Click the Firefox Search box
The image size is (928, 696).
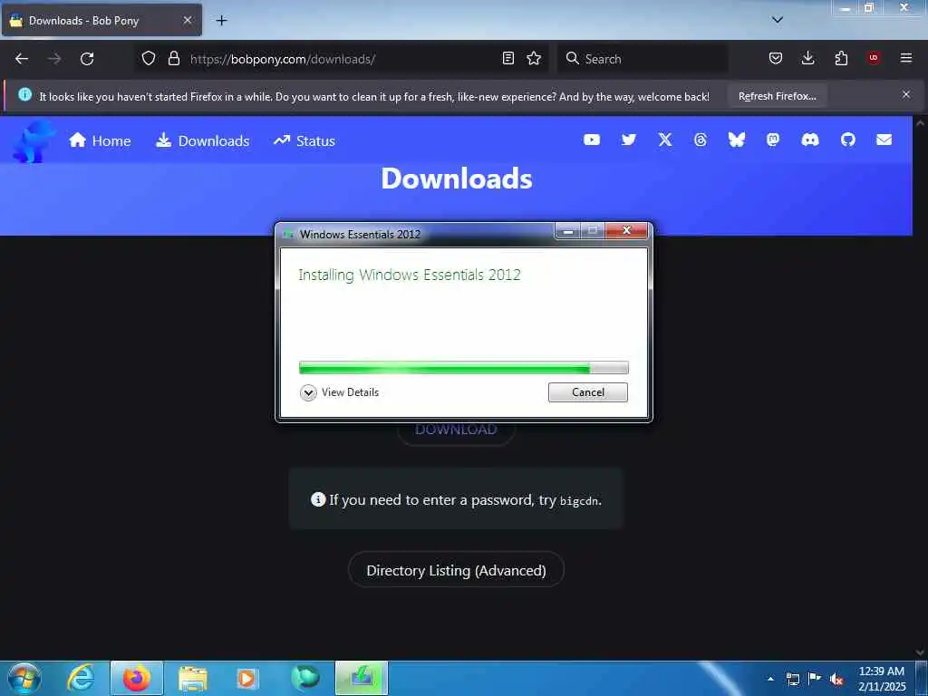643,59
